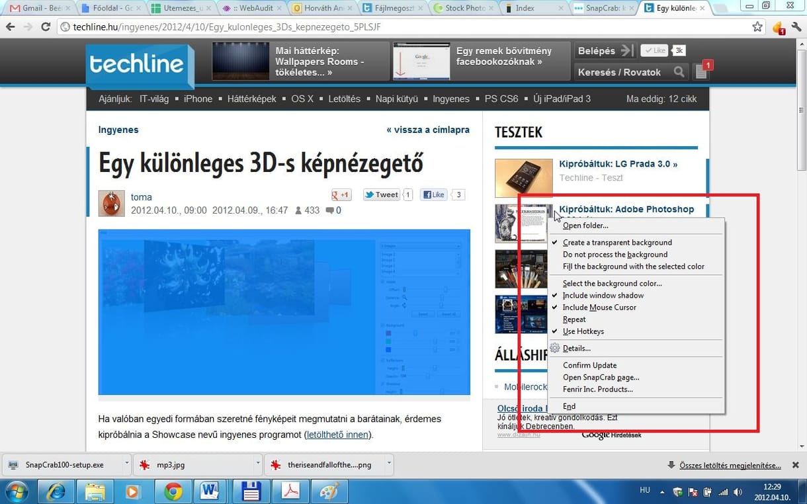Bookmark this page with the star icon
The width and height of the screenshot is (807, 504).
point(757,27)
